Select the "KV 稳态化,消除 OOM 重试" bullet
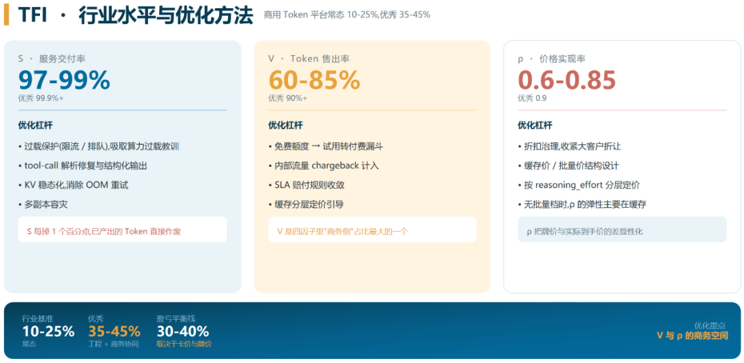The image size is (744, 363). click(73, 185)
